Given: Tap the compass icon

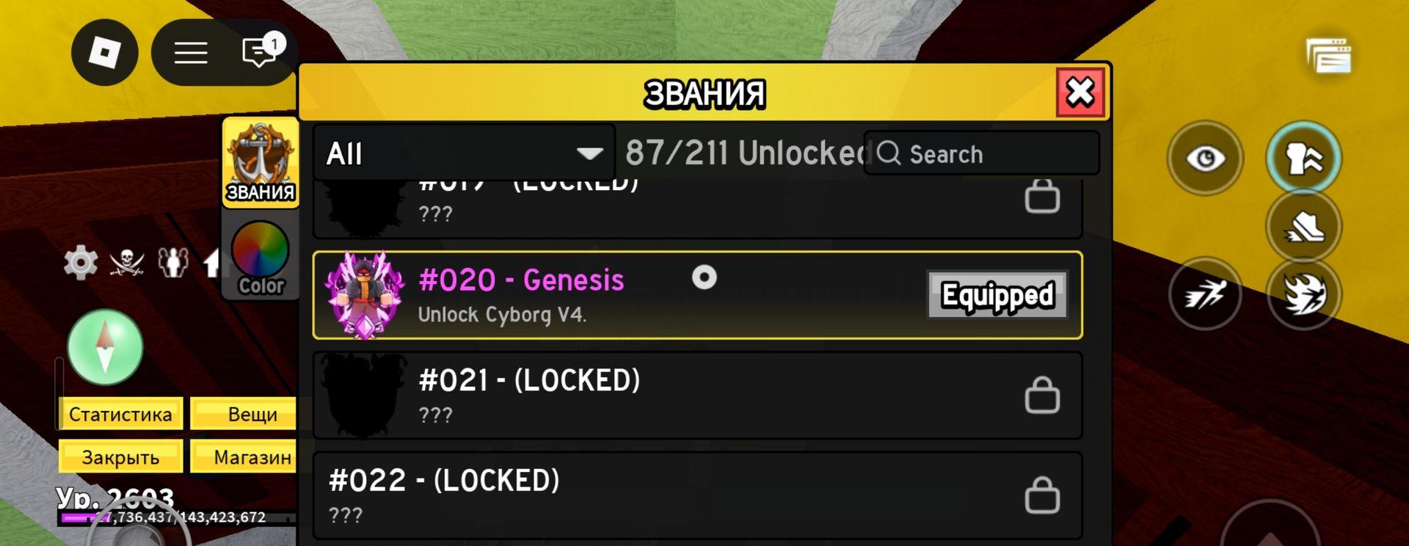Looking at the screenshot, I should click(x=105, y=347).
